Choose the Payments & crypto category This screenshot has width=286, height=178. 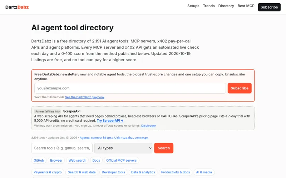pos(48,172)
